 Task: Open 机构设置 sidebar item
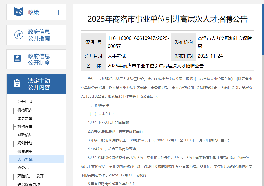pyautogui.click(x=25, y=126)
